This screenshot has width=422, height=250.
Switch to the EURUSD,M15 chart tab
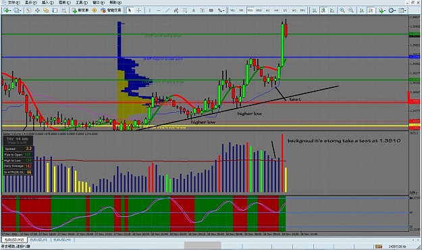(14, 239)
